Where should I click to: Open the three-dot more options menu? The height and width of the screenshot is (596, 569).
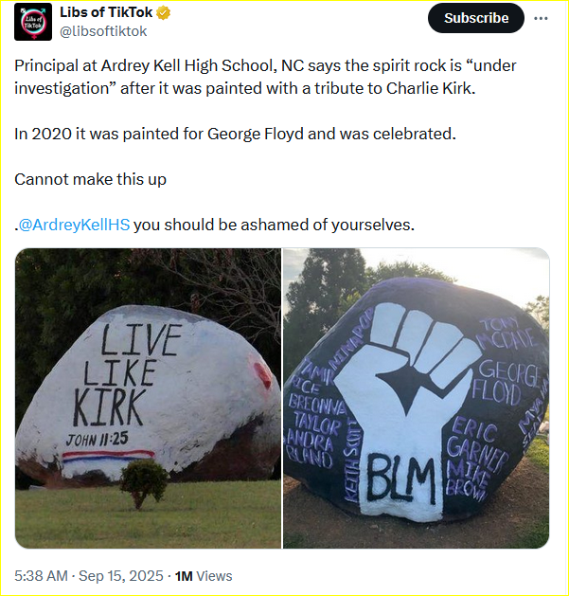click(541, 18)
